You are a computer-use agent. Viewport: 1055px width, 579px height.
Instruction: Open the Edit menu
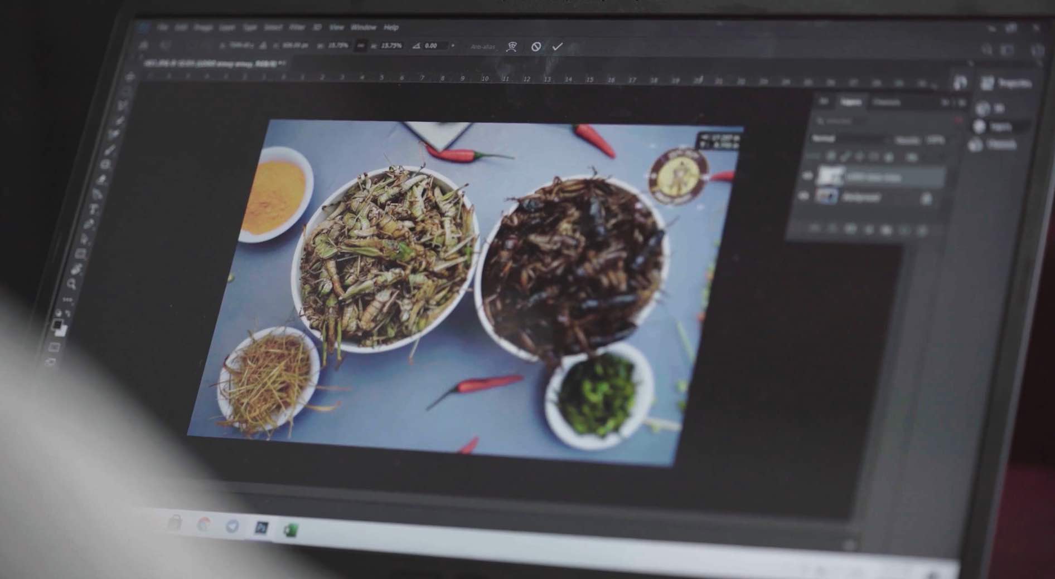[181, 27]
